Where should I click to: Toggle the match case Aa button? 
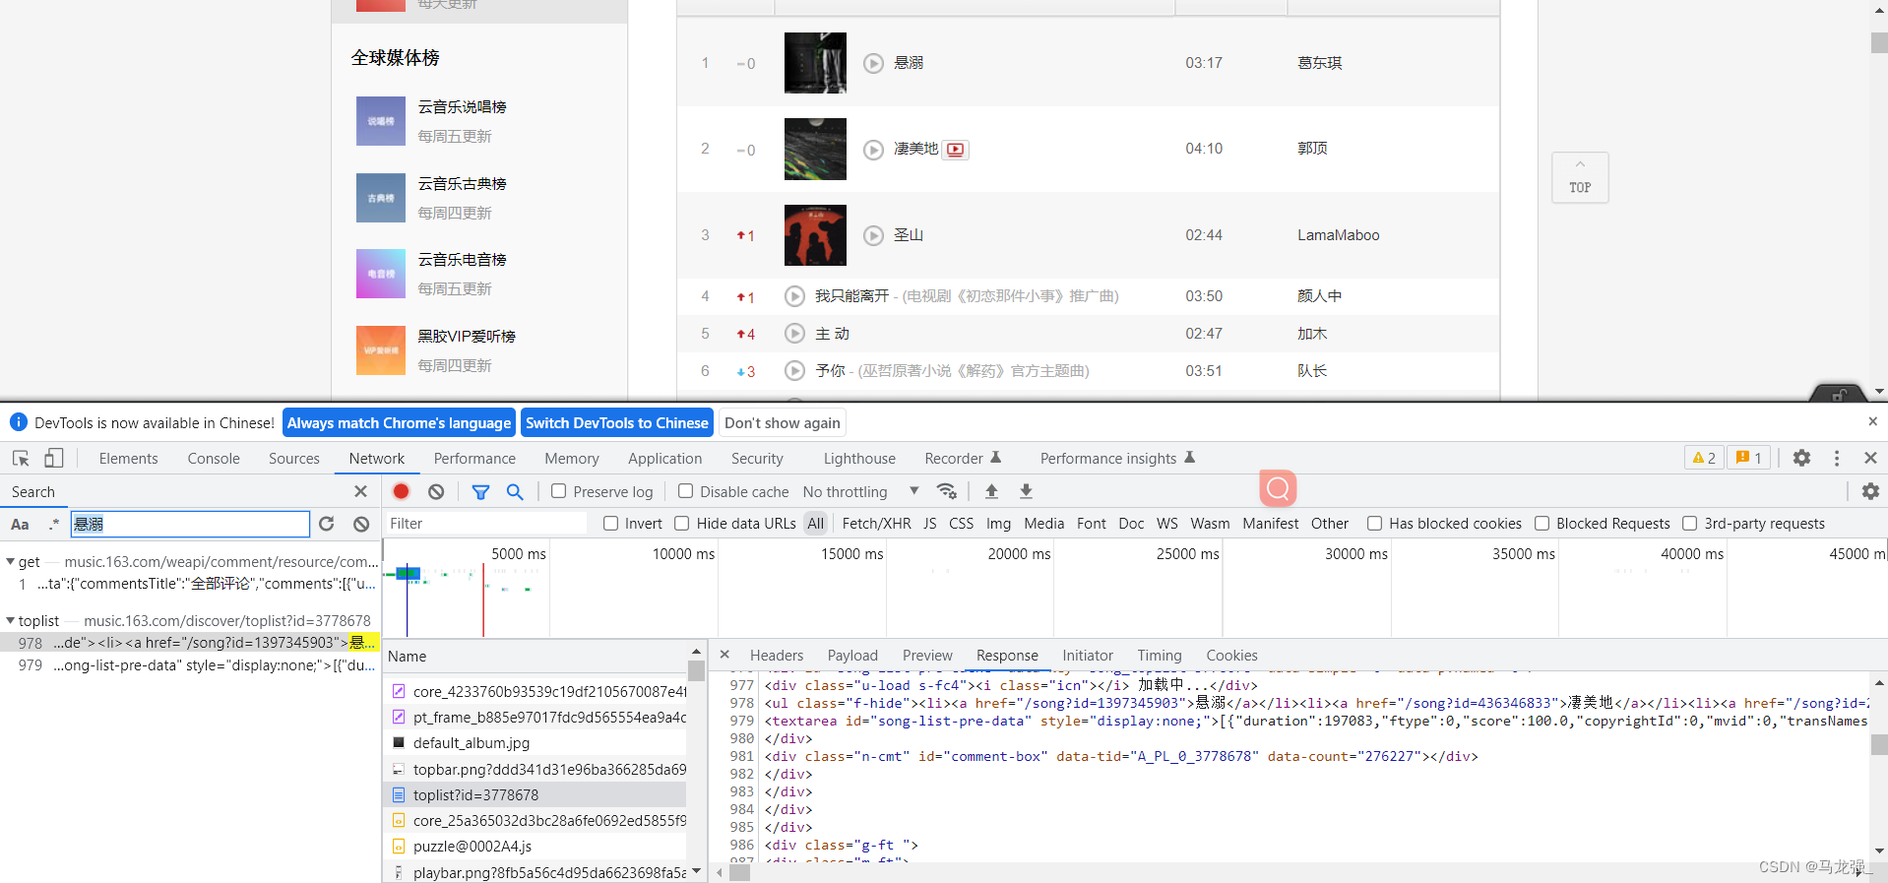point(20,524)
